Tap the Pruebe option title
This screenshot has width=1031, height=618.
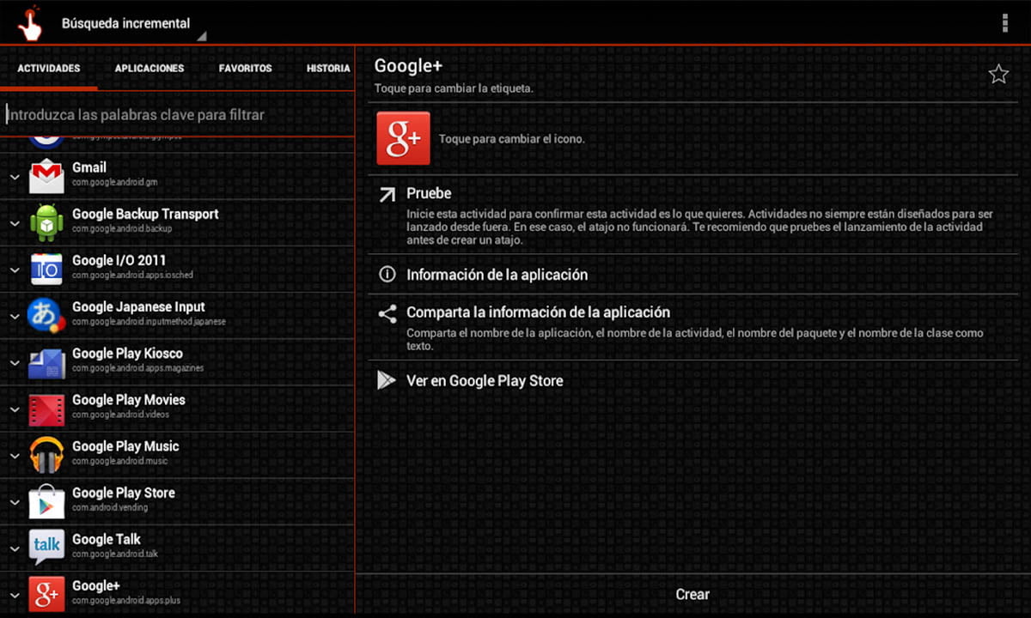coord(429,194)
